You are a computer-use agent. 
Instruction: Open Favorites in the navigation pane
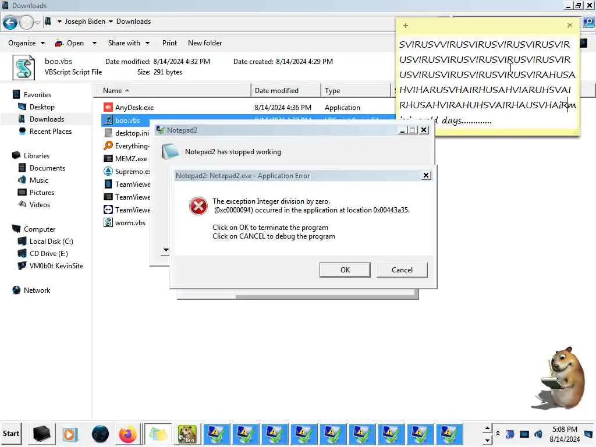37,95
